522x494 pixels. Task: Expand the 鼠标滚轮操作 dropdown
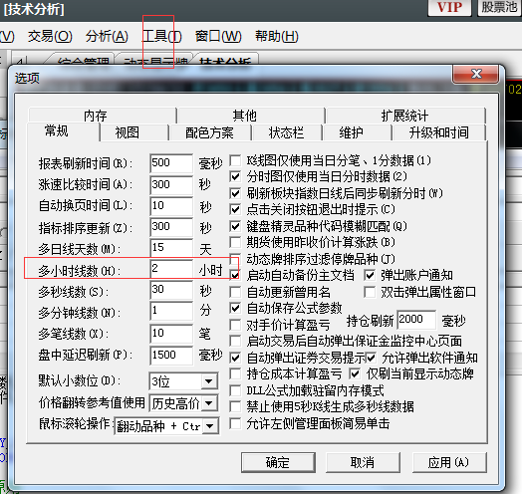[210, 426]
